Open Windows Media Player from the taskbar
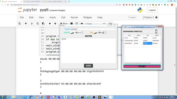Viewport: 177px width, 99px height. (19, 97)
